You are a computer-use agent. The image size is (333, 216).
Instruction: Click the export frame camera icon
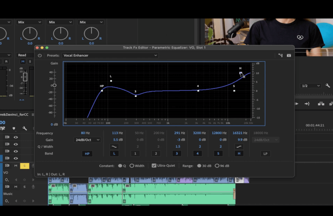(321, 104)
